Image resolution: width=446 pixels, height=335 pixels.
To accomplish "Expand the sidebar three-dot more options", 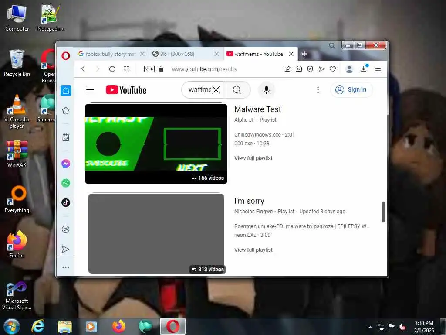I will pyautogui.click(x=66, y=267).
